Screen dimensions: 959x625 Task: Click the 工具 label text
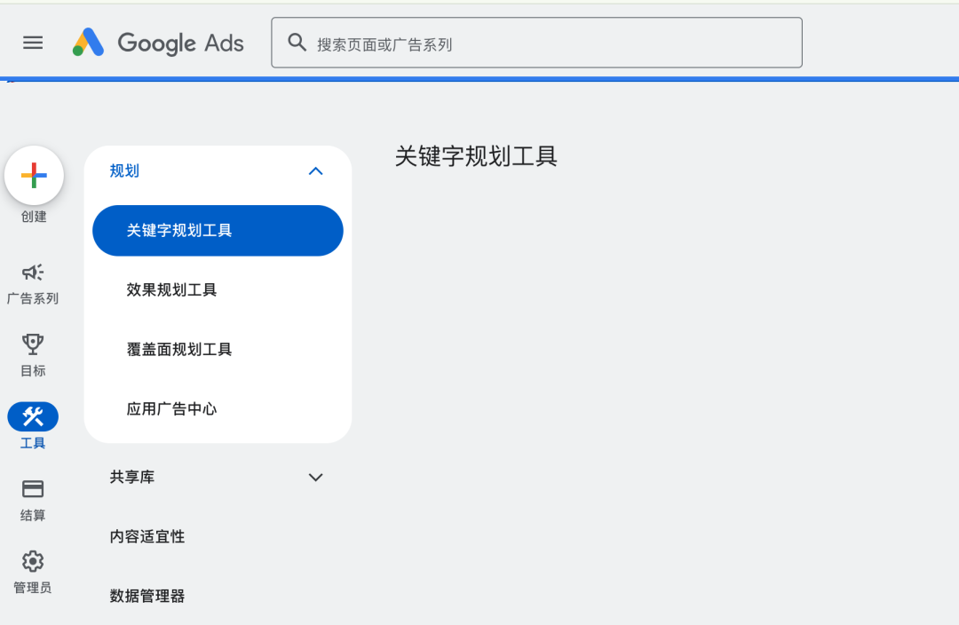coord(33,443)
